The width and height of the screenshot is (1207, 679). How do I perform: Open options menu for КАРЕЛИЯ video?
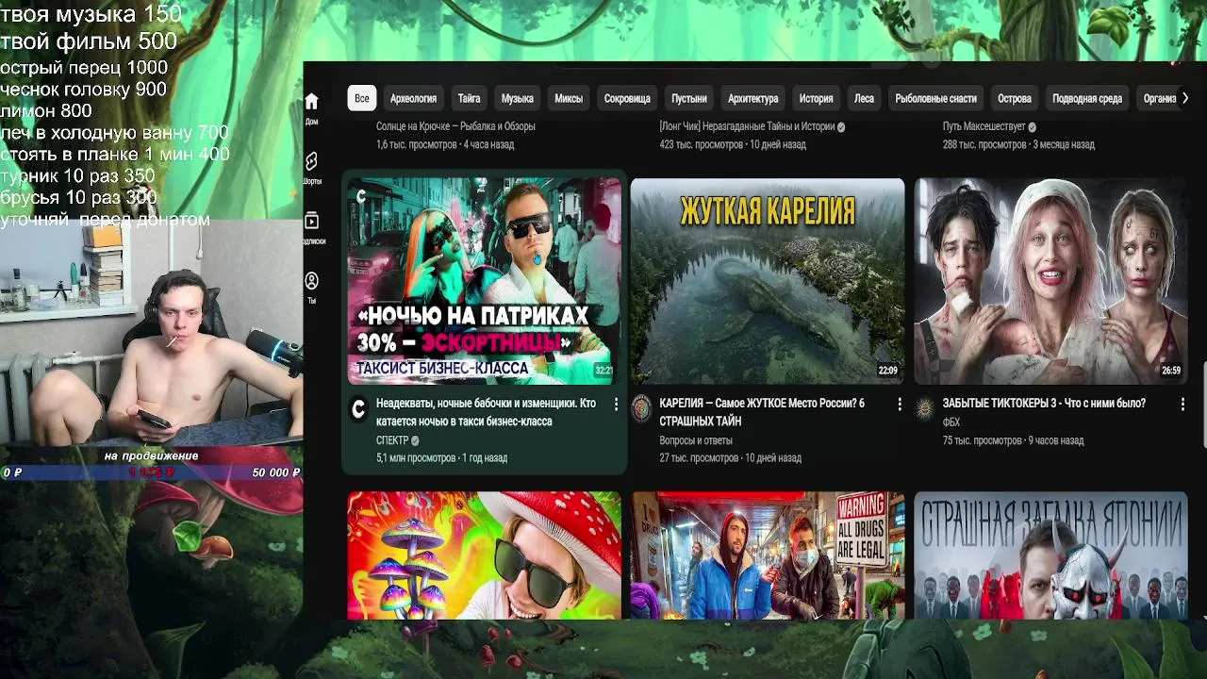[899, 404]
